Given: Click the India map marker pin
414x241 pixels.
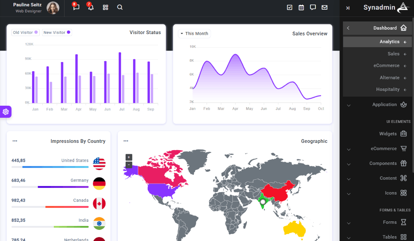Looking at the screenshot, I should (x=263, y=202).
